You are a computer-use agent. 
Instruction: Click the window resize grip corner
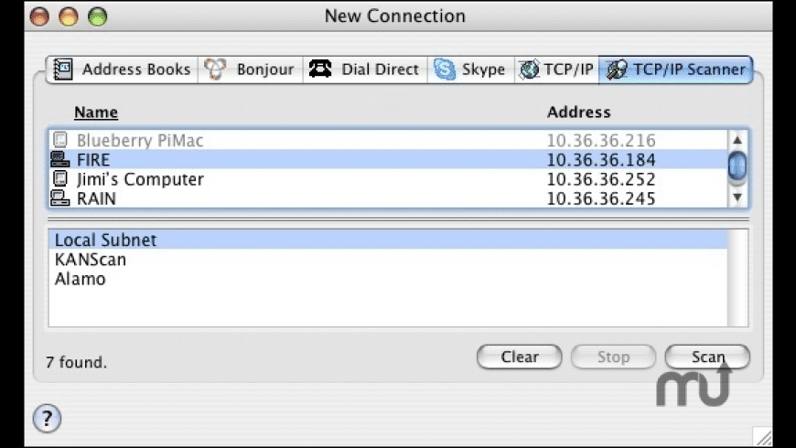(x=762, y=436)
